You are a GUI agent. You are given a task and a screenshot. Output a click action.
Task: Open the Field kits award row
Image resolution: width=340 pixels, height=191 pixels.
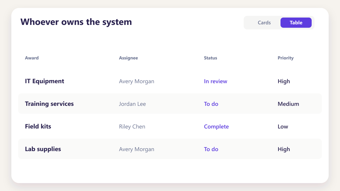pyautogui.click(x=170, y=126)
